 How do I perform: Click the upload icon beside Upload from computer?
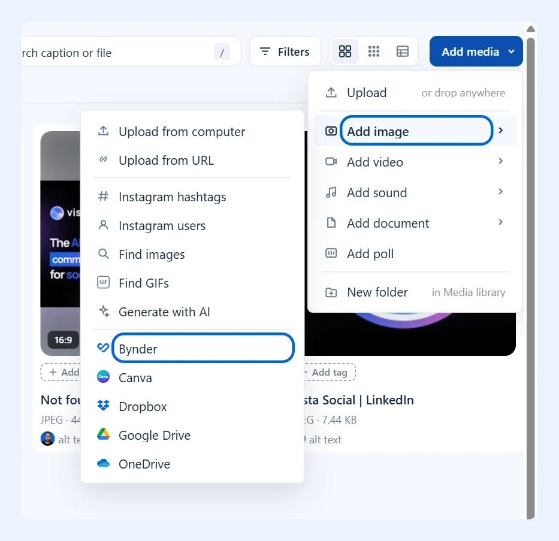tap(104, 131)
